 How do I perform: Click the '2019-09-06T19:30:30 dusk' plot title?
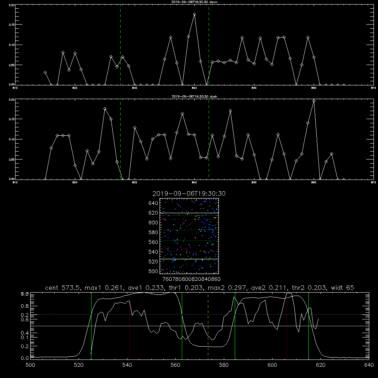coord(194,96)
